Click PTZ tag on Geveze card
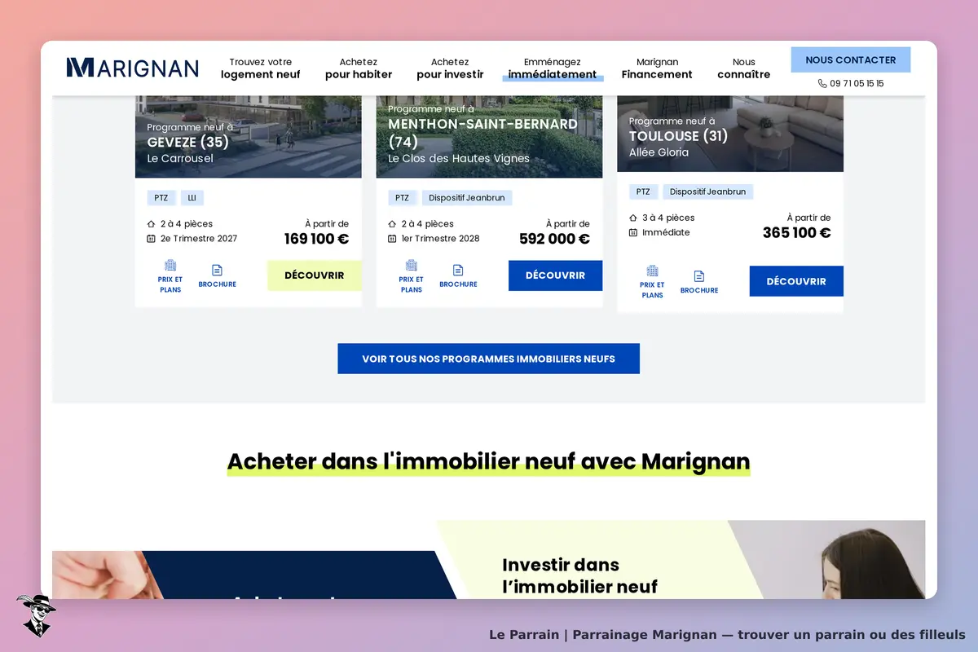Screen dimensions: 978x652 point(161,198)
